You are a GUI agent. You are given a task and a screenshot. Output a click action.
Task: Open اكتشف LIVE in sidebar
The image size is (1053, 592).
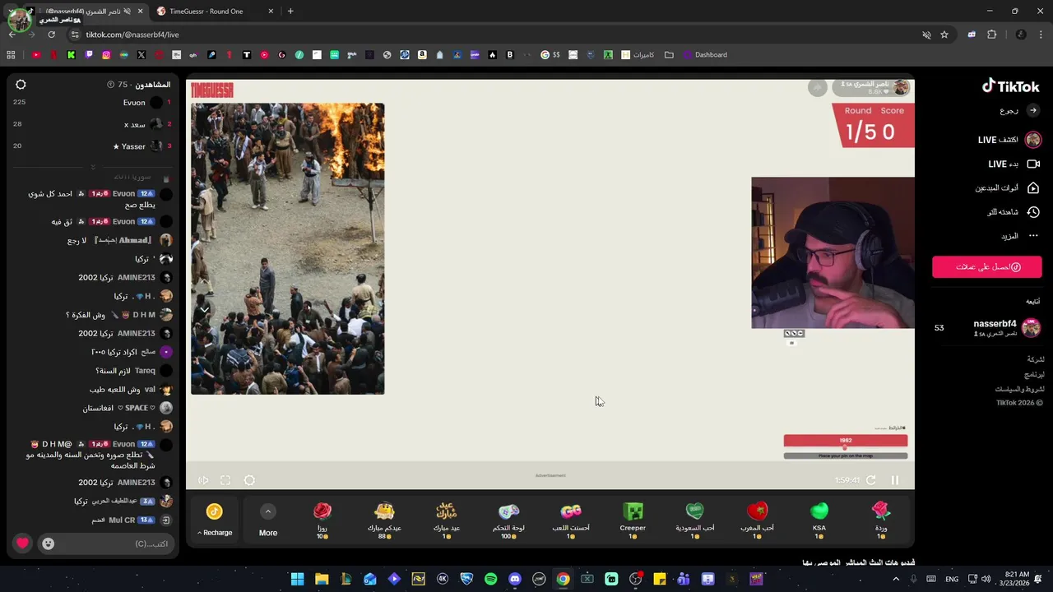click(x=1009, y=140)
